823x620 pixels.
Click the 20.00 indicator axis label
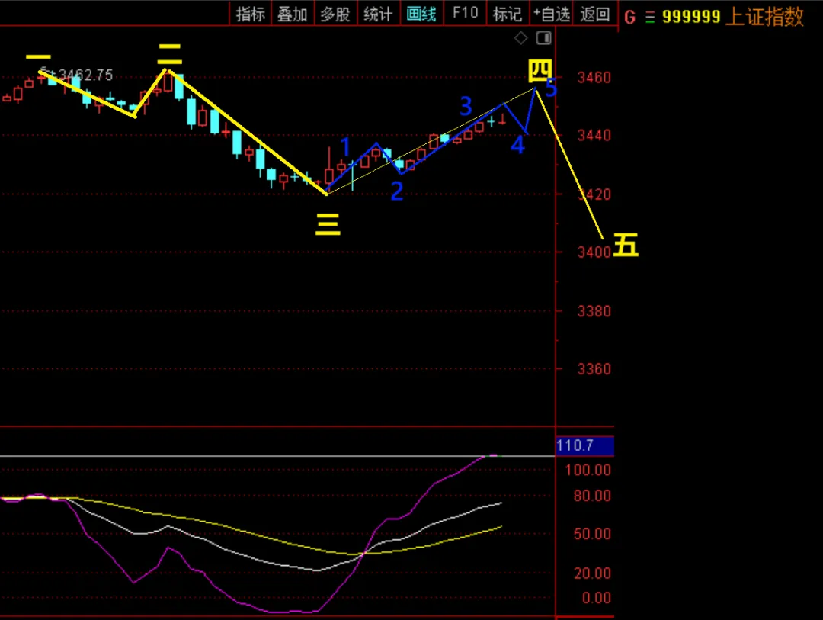pos(592,573)
